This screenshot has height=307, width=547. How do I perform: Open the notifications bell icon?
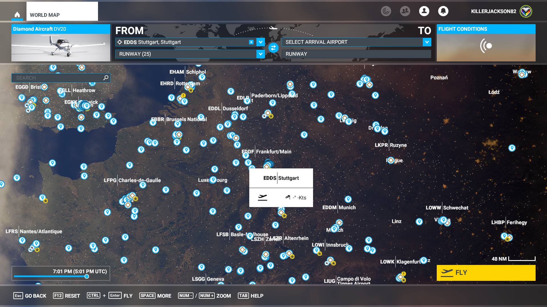point(443,11)
